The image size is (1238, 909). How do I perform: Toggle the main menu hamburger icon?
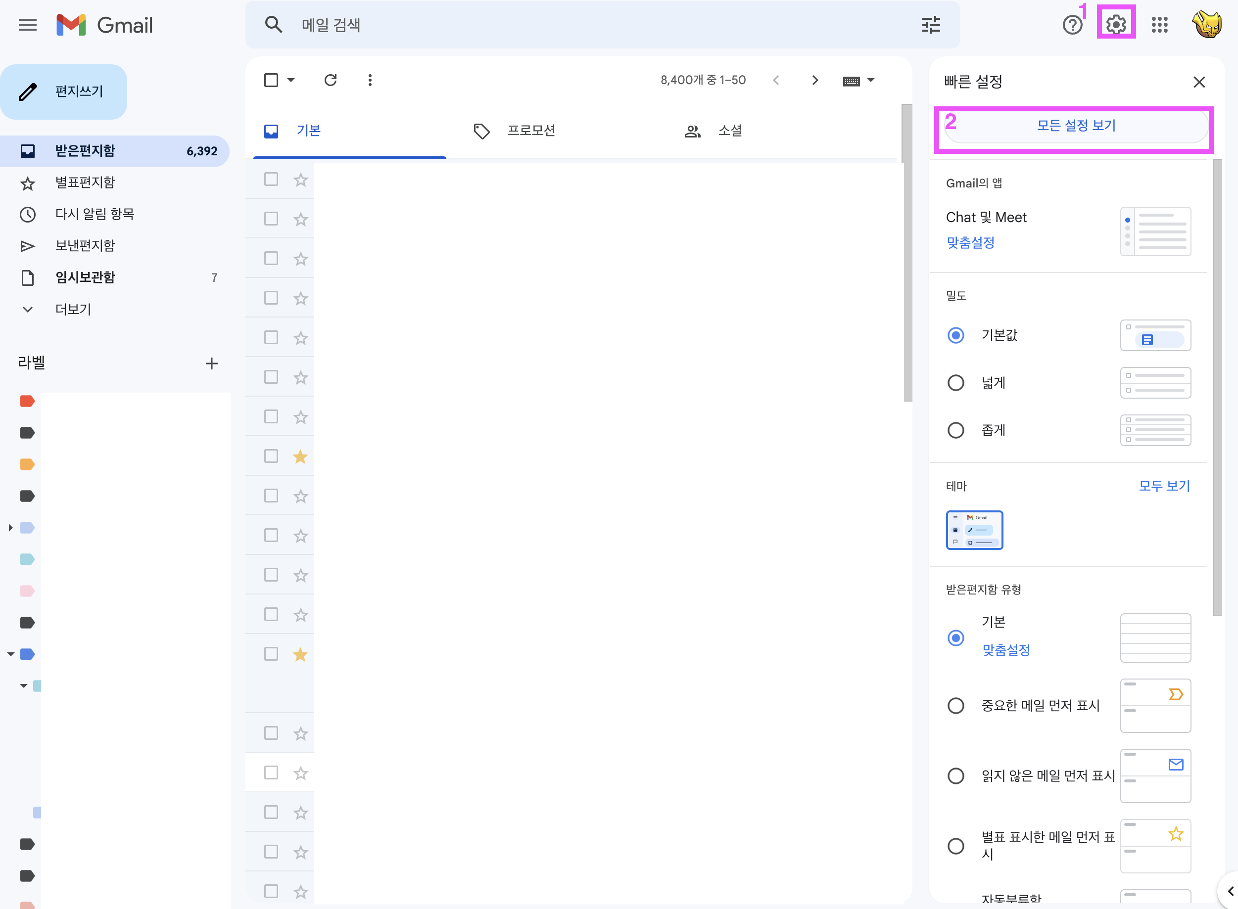pyautogui.click(x=28, y=25)
